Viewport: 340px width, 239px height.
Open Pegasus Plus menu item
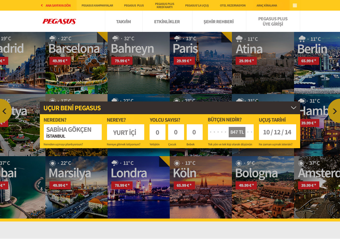(134, 5)
